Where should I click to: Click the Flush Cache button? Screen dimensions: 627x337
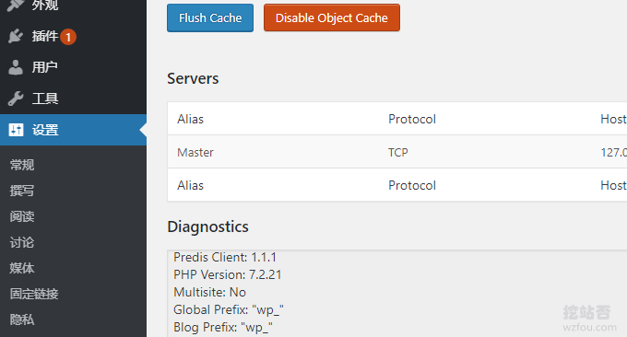210,18
